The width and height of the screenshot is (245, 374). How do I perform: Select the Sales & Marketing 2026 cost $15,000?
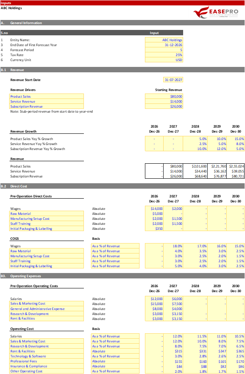pyautogui.click(x=154, y=304)
